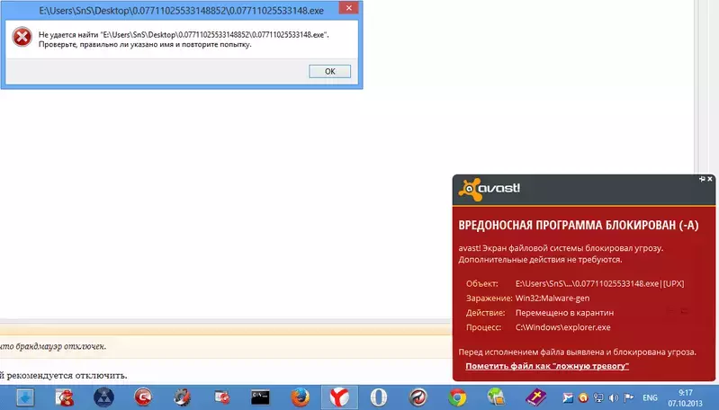The image size is (719, 410).
Task: Launch Firefox from the taskbar
Action: [300, 397]
